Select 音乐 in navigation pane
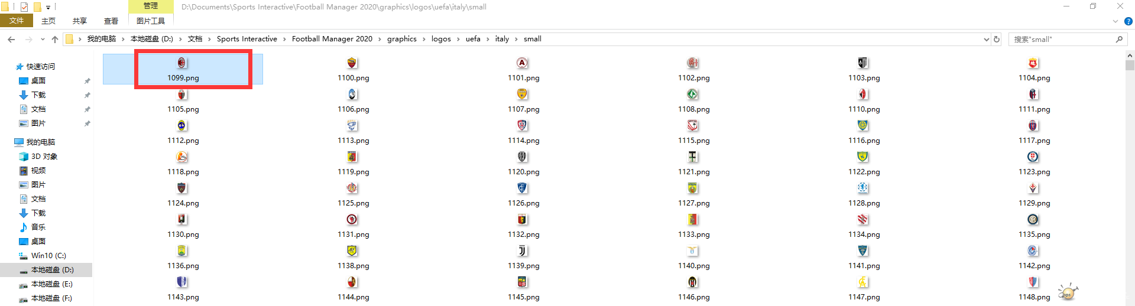The width and height of the screenshot is (1135, 306). click(38, 227)
